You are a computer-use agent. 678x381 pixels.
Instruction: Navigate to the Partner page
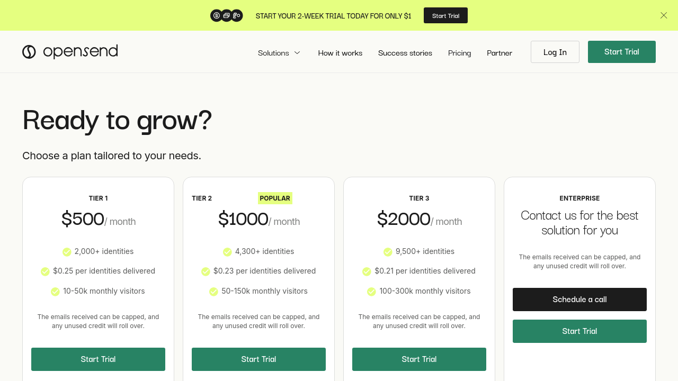tap(499, 53)
